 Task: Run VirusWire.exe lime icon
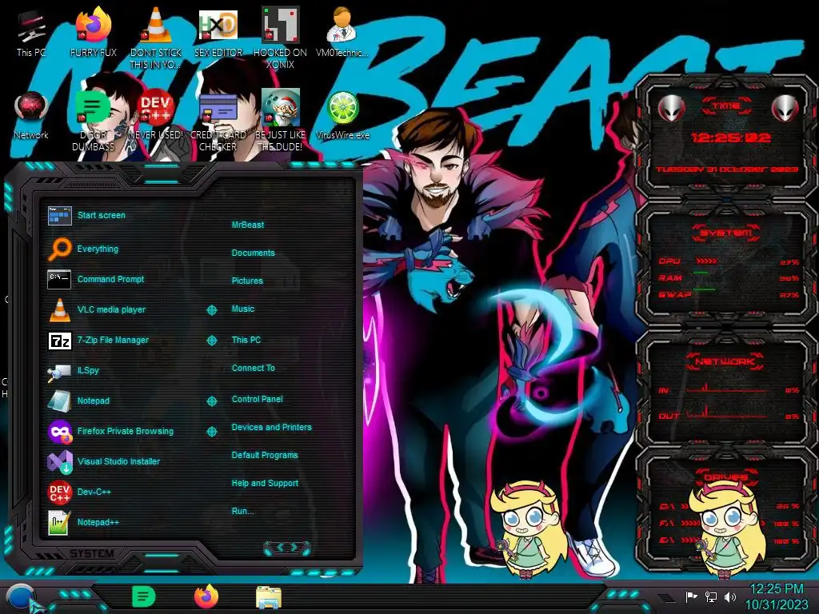342,116
